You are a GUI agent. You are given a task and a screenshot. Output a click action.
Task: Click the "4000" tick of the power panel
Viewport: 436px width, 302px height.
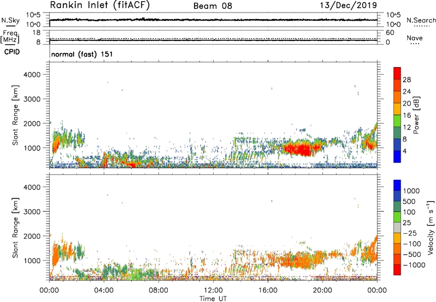point(32,75)
